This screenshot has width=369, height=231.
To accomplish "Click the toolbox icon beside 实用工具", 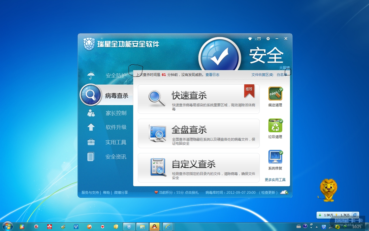I will click(x=91, y=142).
